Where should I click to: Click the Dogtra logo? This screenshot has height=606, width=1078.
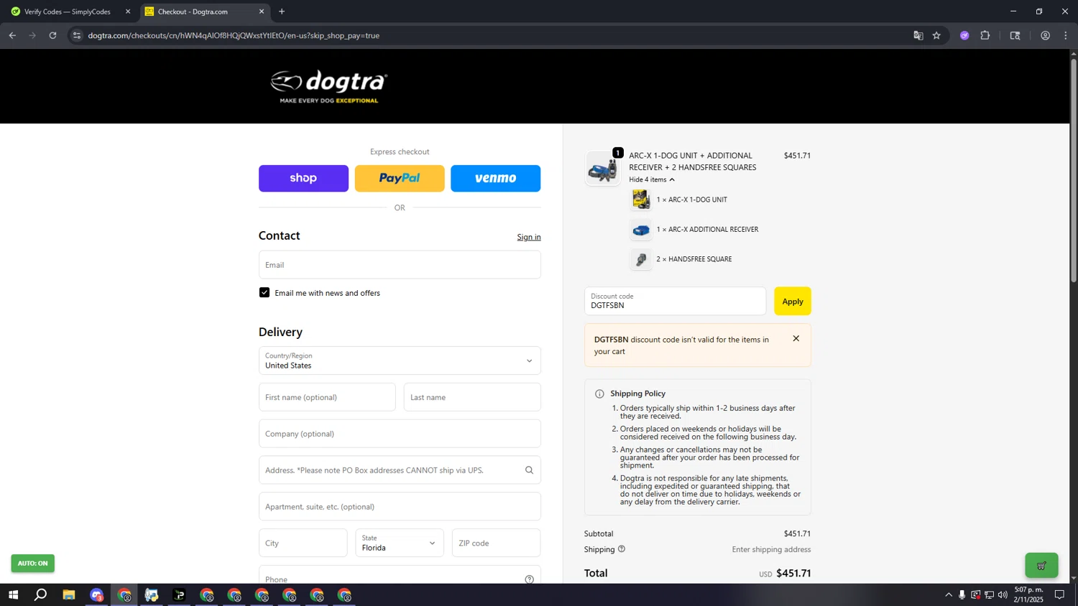[328, 87]
